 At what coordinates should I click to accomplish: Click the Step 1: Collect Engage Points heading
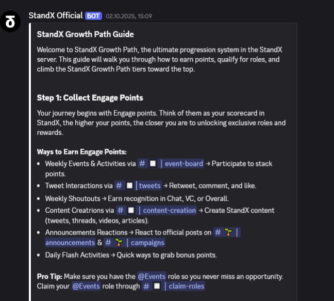coord(90,98)
